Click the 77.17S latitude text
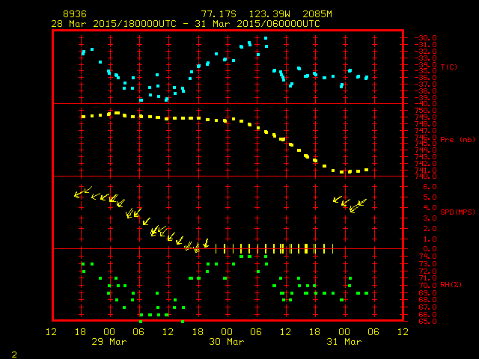Screen dimensions: 479x359 pyautogui.click(x=219, y=14)
